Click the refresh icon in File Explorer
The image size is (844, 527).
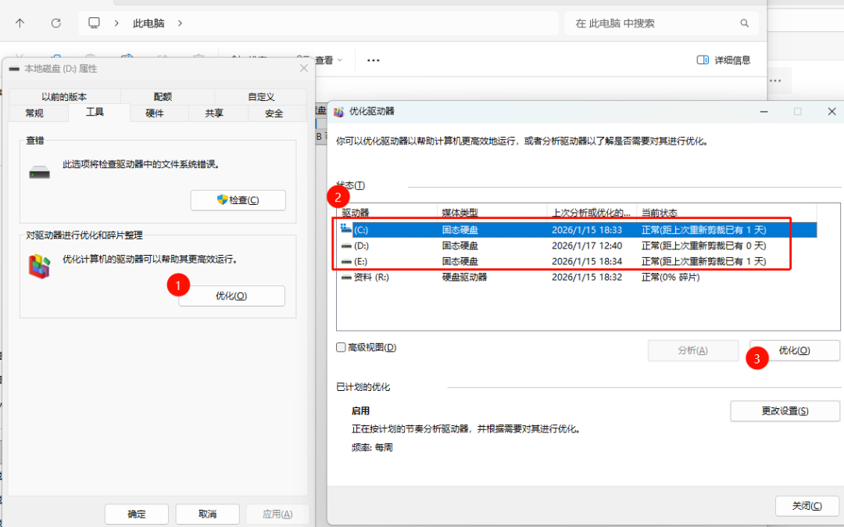tap(55, 23)
